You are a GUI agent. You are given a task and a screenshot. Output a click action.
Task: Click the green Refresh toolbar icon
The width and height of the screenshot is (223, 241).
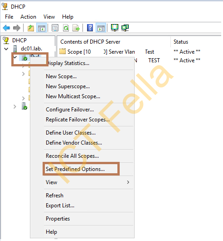coord(66,28)
